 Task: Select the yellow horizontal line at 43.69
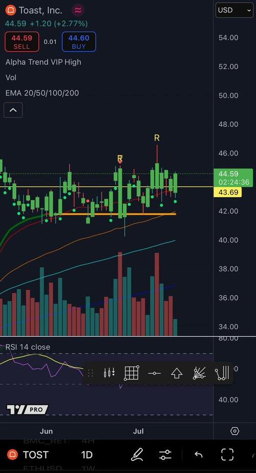(106, 187)
